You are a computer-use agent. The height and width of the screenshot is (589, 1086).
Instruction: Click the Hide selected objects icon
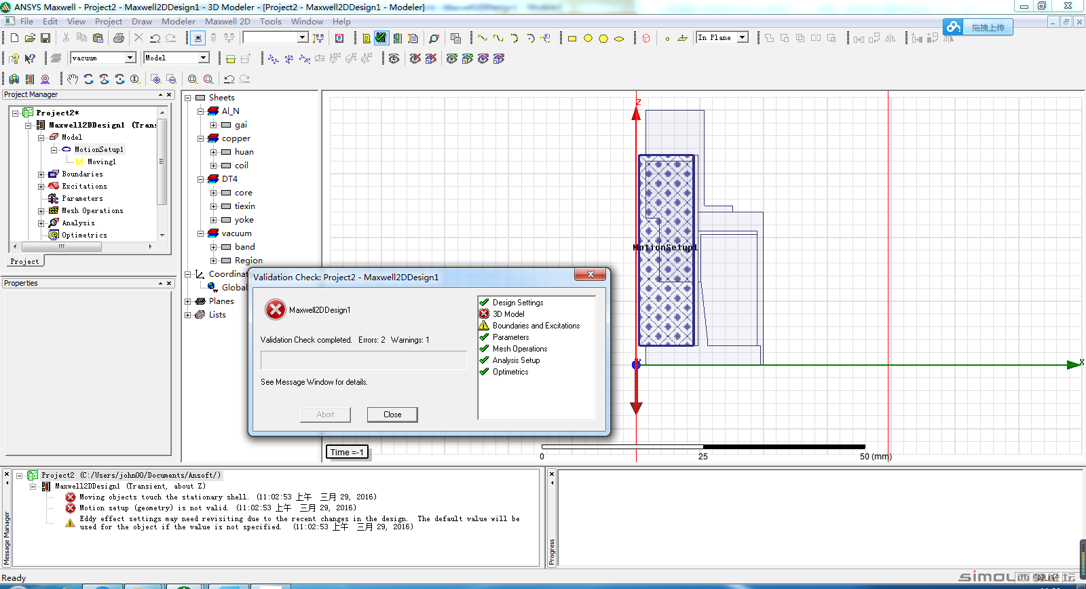[x=415, y=58]
